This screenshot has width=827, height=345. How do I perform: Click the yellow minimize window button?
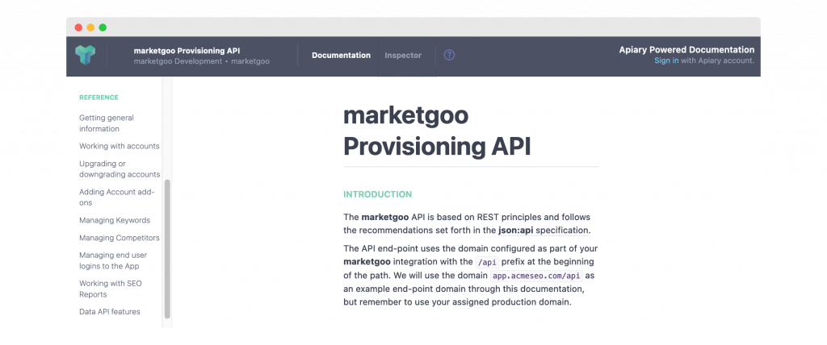tap(90, 27)
